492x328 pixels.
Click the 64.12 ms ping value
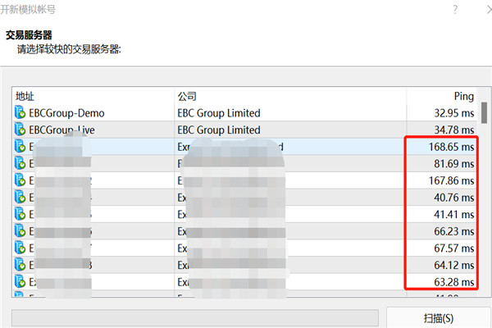pyautogui.click(x=454, y=266)
